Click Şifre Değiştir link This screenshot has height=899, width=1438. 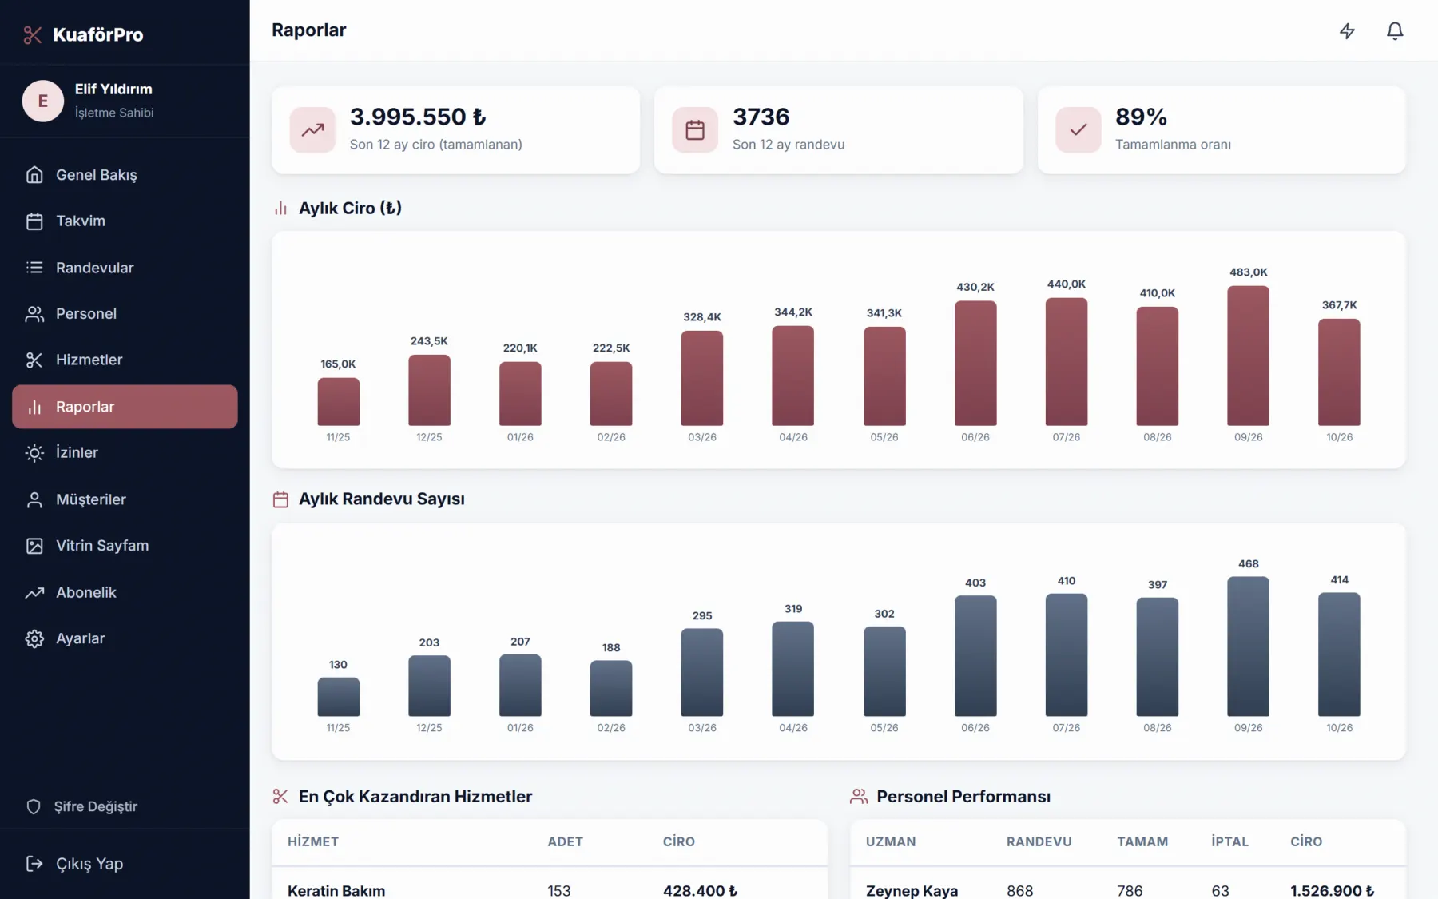(x=96, y=806)
